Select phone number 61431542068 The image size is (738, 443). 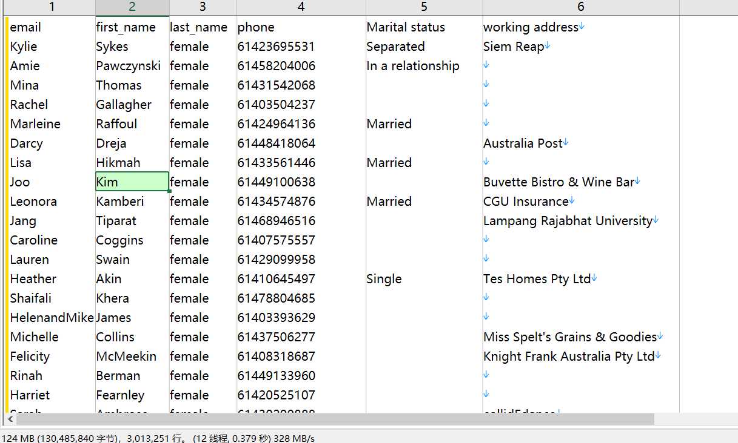[301, 85]
